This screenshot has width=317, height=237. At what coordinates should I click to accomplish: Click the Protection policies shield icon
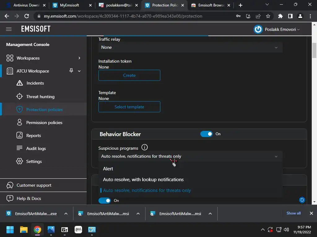[20, 110]
